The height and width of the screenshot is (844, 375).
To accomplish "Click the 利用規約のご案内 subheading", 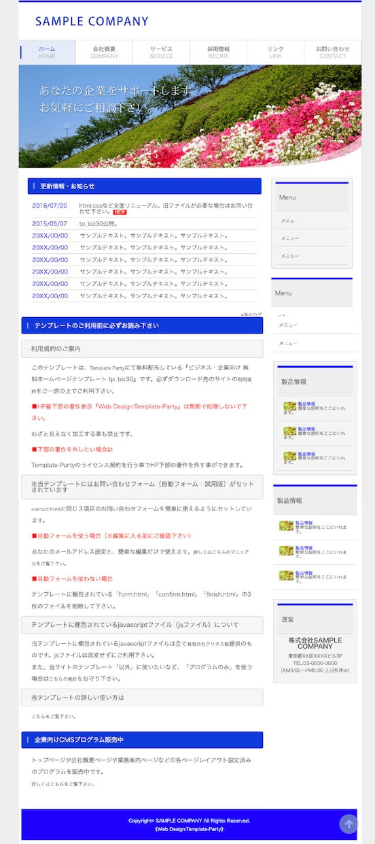I will click(x=142, y=348).
